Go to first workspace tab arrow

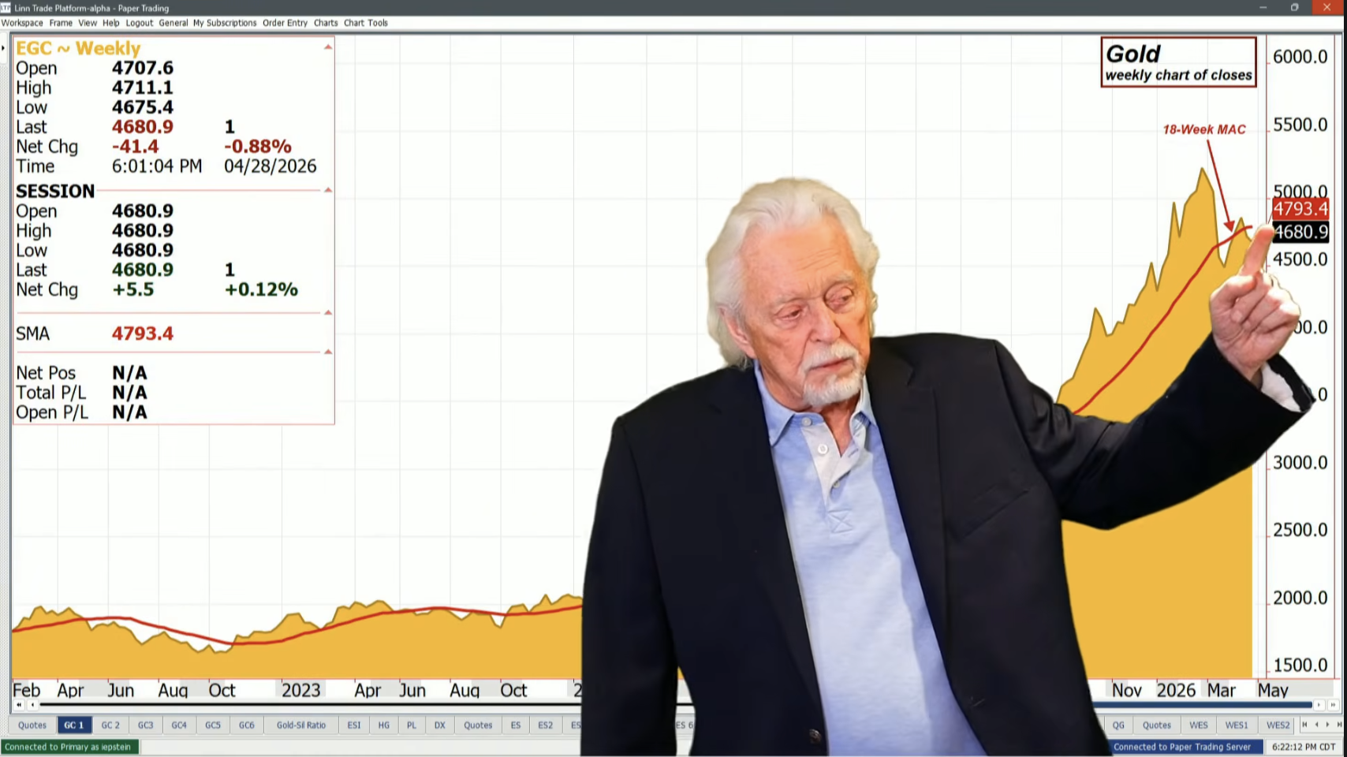pyautogui.click(x=1304, y=725)
